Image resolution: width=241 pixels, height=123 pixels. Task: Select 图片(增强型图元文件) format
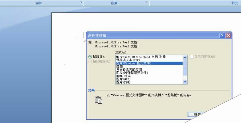(x=132, y=73)
